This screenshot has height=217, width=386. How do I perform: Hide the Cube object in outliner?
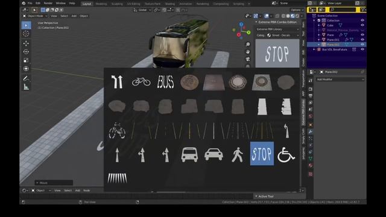coord(362,25)
